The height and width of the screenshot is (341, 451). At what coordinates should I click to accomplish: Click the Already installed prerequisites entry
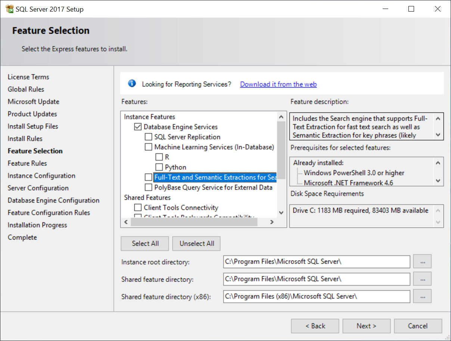coord(318,163)
